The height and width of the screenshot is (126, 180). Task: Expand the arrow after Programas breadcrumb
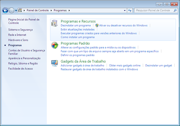(x=69, y=10)
